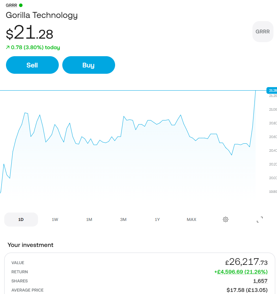Click the 21.28 current price marker

pos(272,90)
